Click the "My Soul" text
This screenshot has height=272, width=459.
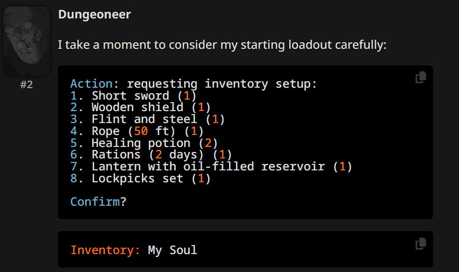[x=172, y=250]
